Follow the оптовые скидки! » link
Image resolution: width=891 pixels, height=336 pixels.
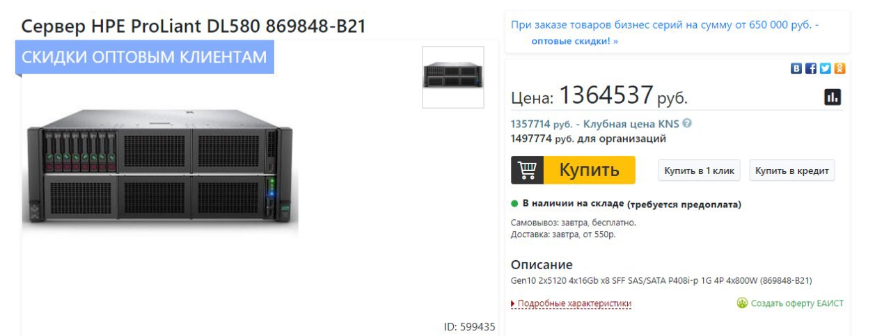[x=575, y=41]
